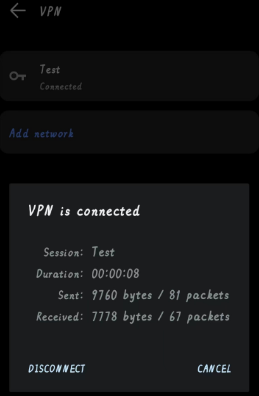
Task: Open the Add network link
Action: tap(41, 133)
